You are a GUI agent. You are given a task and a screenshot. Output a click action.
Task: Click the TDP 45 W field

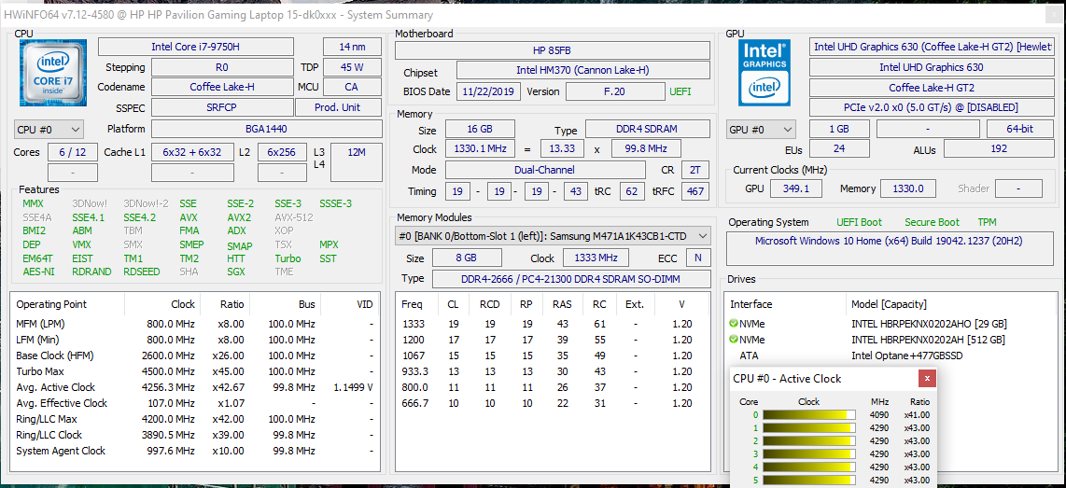point(352,67)
